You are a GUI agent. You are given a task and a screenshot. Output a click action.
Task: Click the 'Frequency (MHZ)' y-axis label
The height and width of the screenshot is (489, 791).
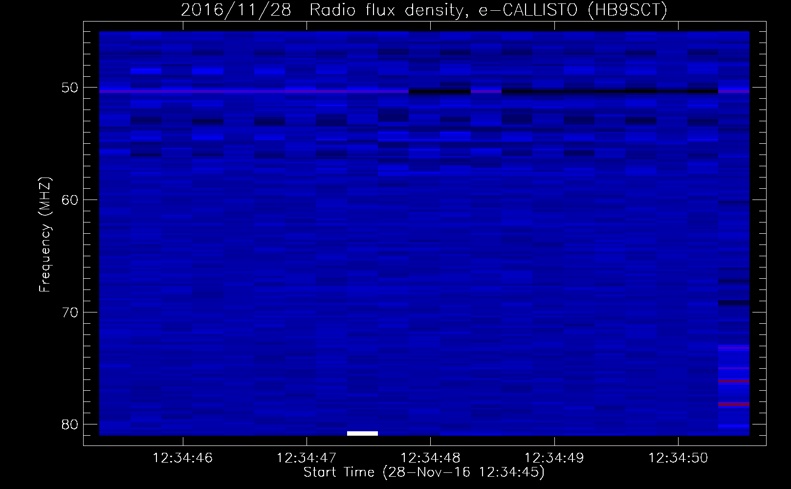[45, 235]
